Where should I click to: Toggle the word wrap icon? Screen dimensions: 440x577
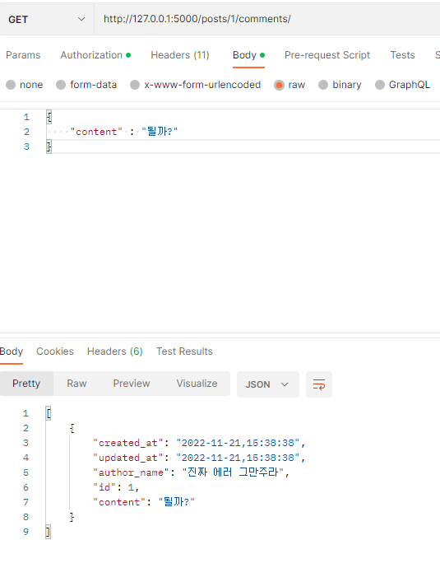click(319, 384)
